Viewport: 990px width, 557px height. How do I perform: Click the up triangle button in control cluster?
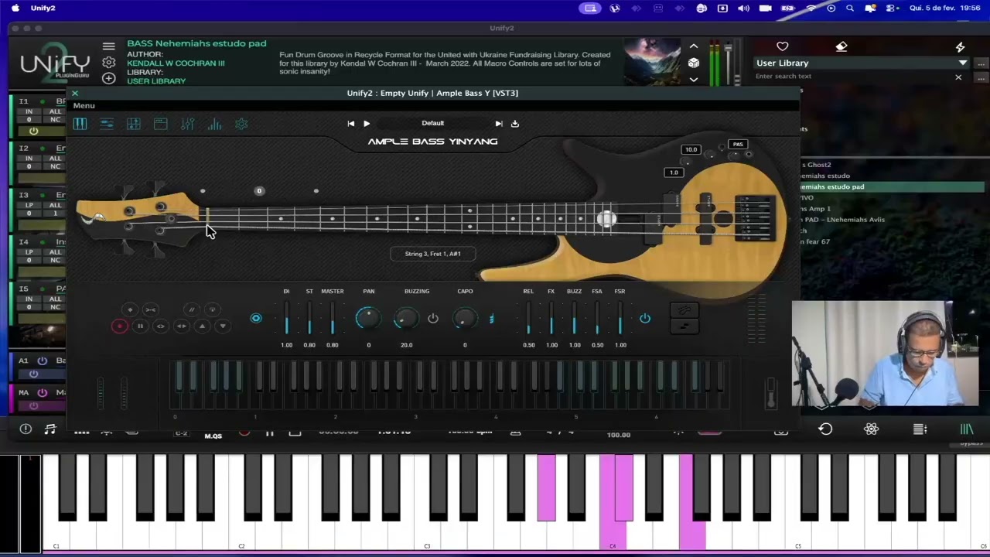pyautogui.click(x=202, y=326)
